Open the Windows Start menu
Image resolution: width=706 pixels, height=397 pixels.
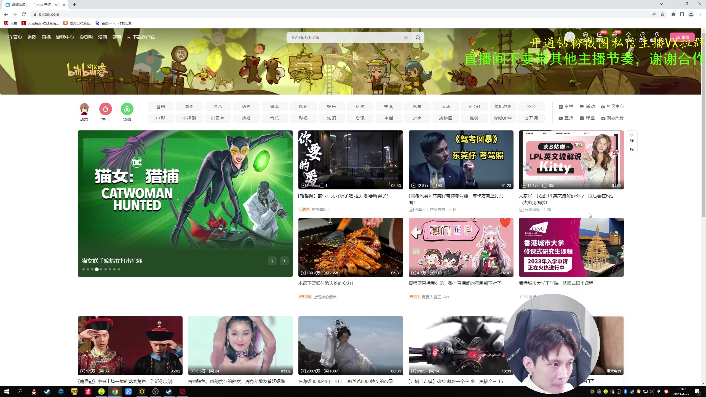click(x=7, y=391)
